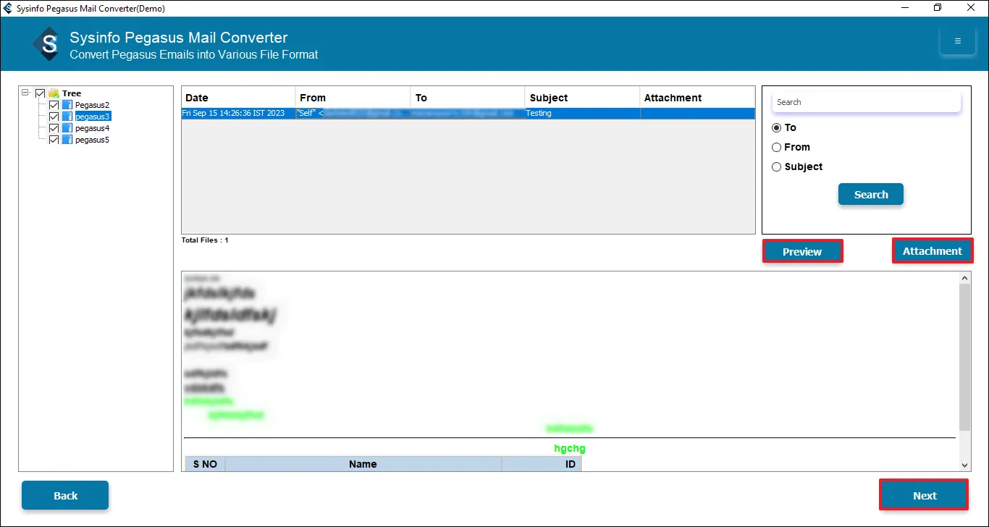Click the Sysinfo logo in the header banner

pos(49,45)
